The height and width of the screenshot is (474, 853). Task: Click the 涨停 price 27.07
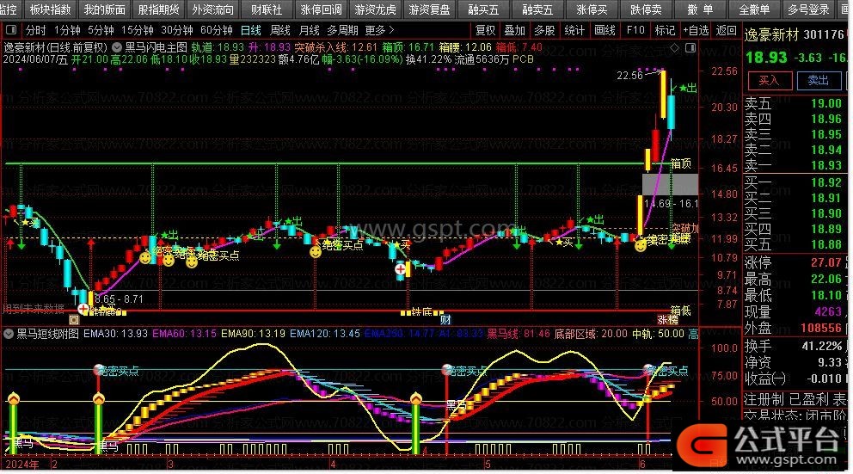pos(825,262)
